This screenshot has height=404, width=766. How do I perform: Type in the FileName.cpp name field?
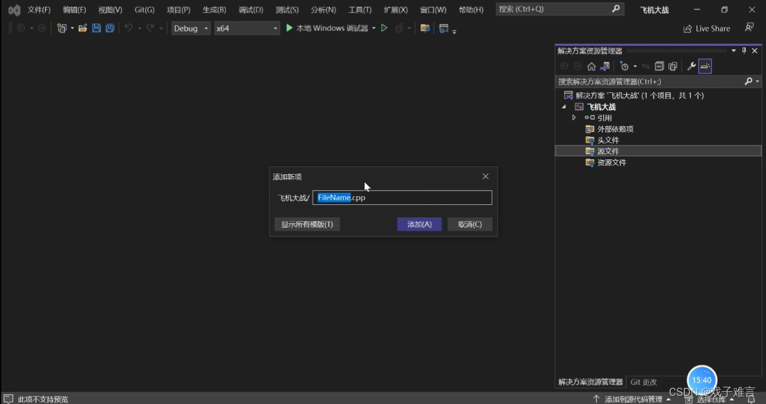pos(402,198)
